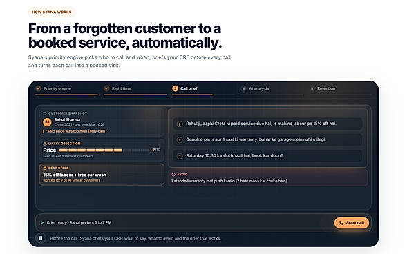Screen dimensions: 407x254
Task: Click the 'Creta 2021 · last visit' detail line
Action: click(x=79, y=125)
